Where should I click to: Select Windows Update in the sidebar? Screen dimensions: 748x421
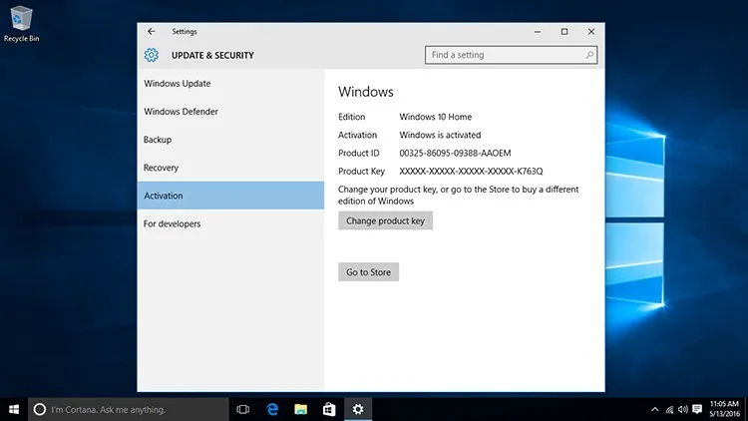[x=230, y=84]
